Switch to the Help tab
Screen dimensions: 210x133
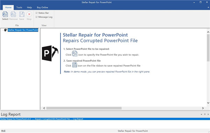coord(29,7)
